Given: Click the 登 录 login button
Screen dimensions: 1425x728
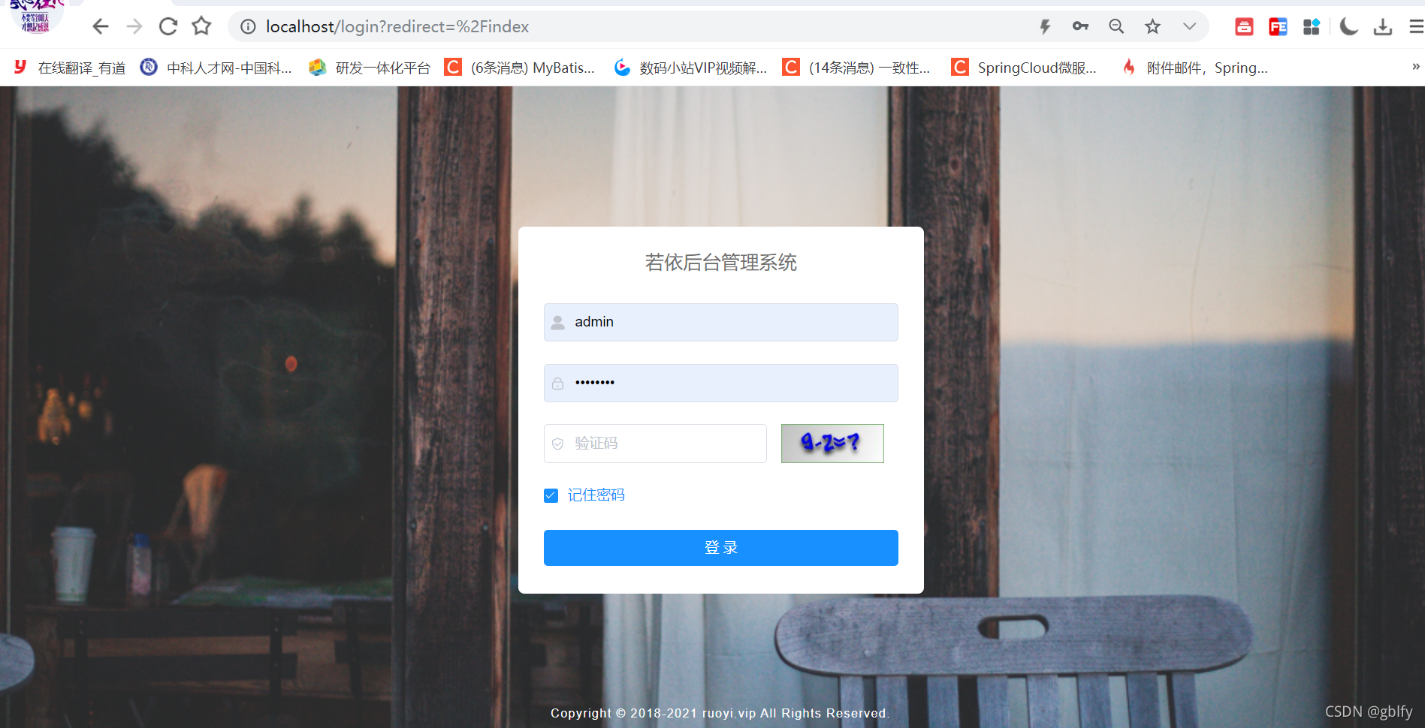Looking at the screenshot, I should 720,548.
